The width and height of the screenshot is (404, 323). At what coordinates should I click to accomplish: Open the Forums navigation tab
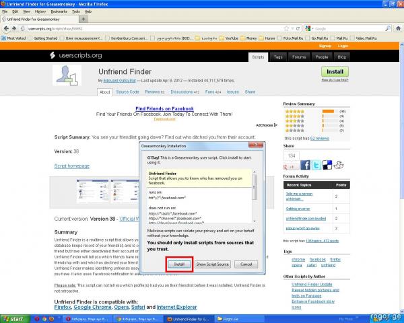[x=299, y=57]
